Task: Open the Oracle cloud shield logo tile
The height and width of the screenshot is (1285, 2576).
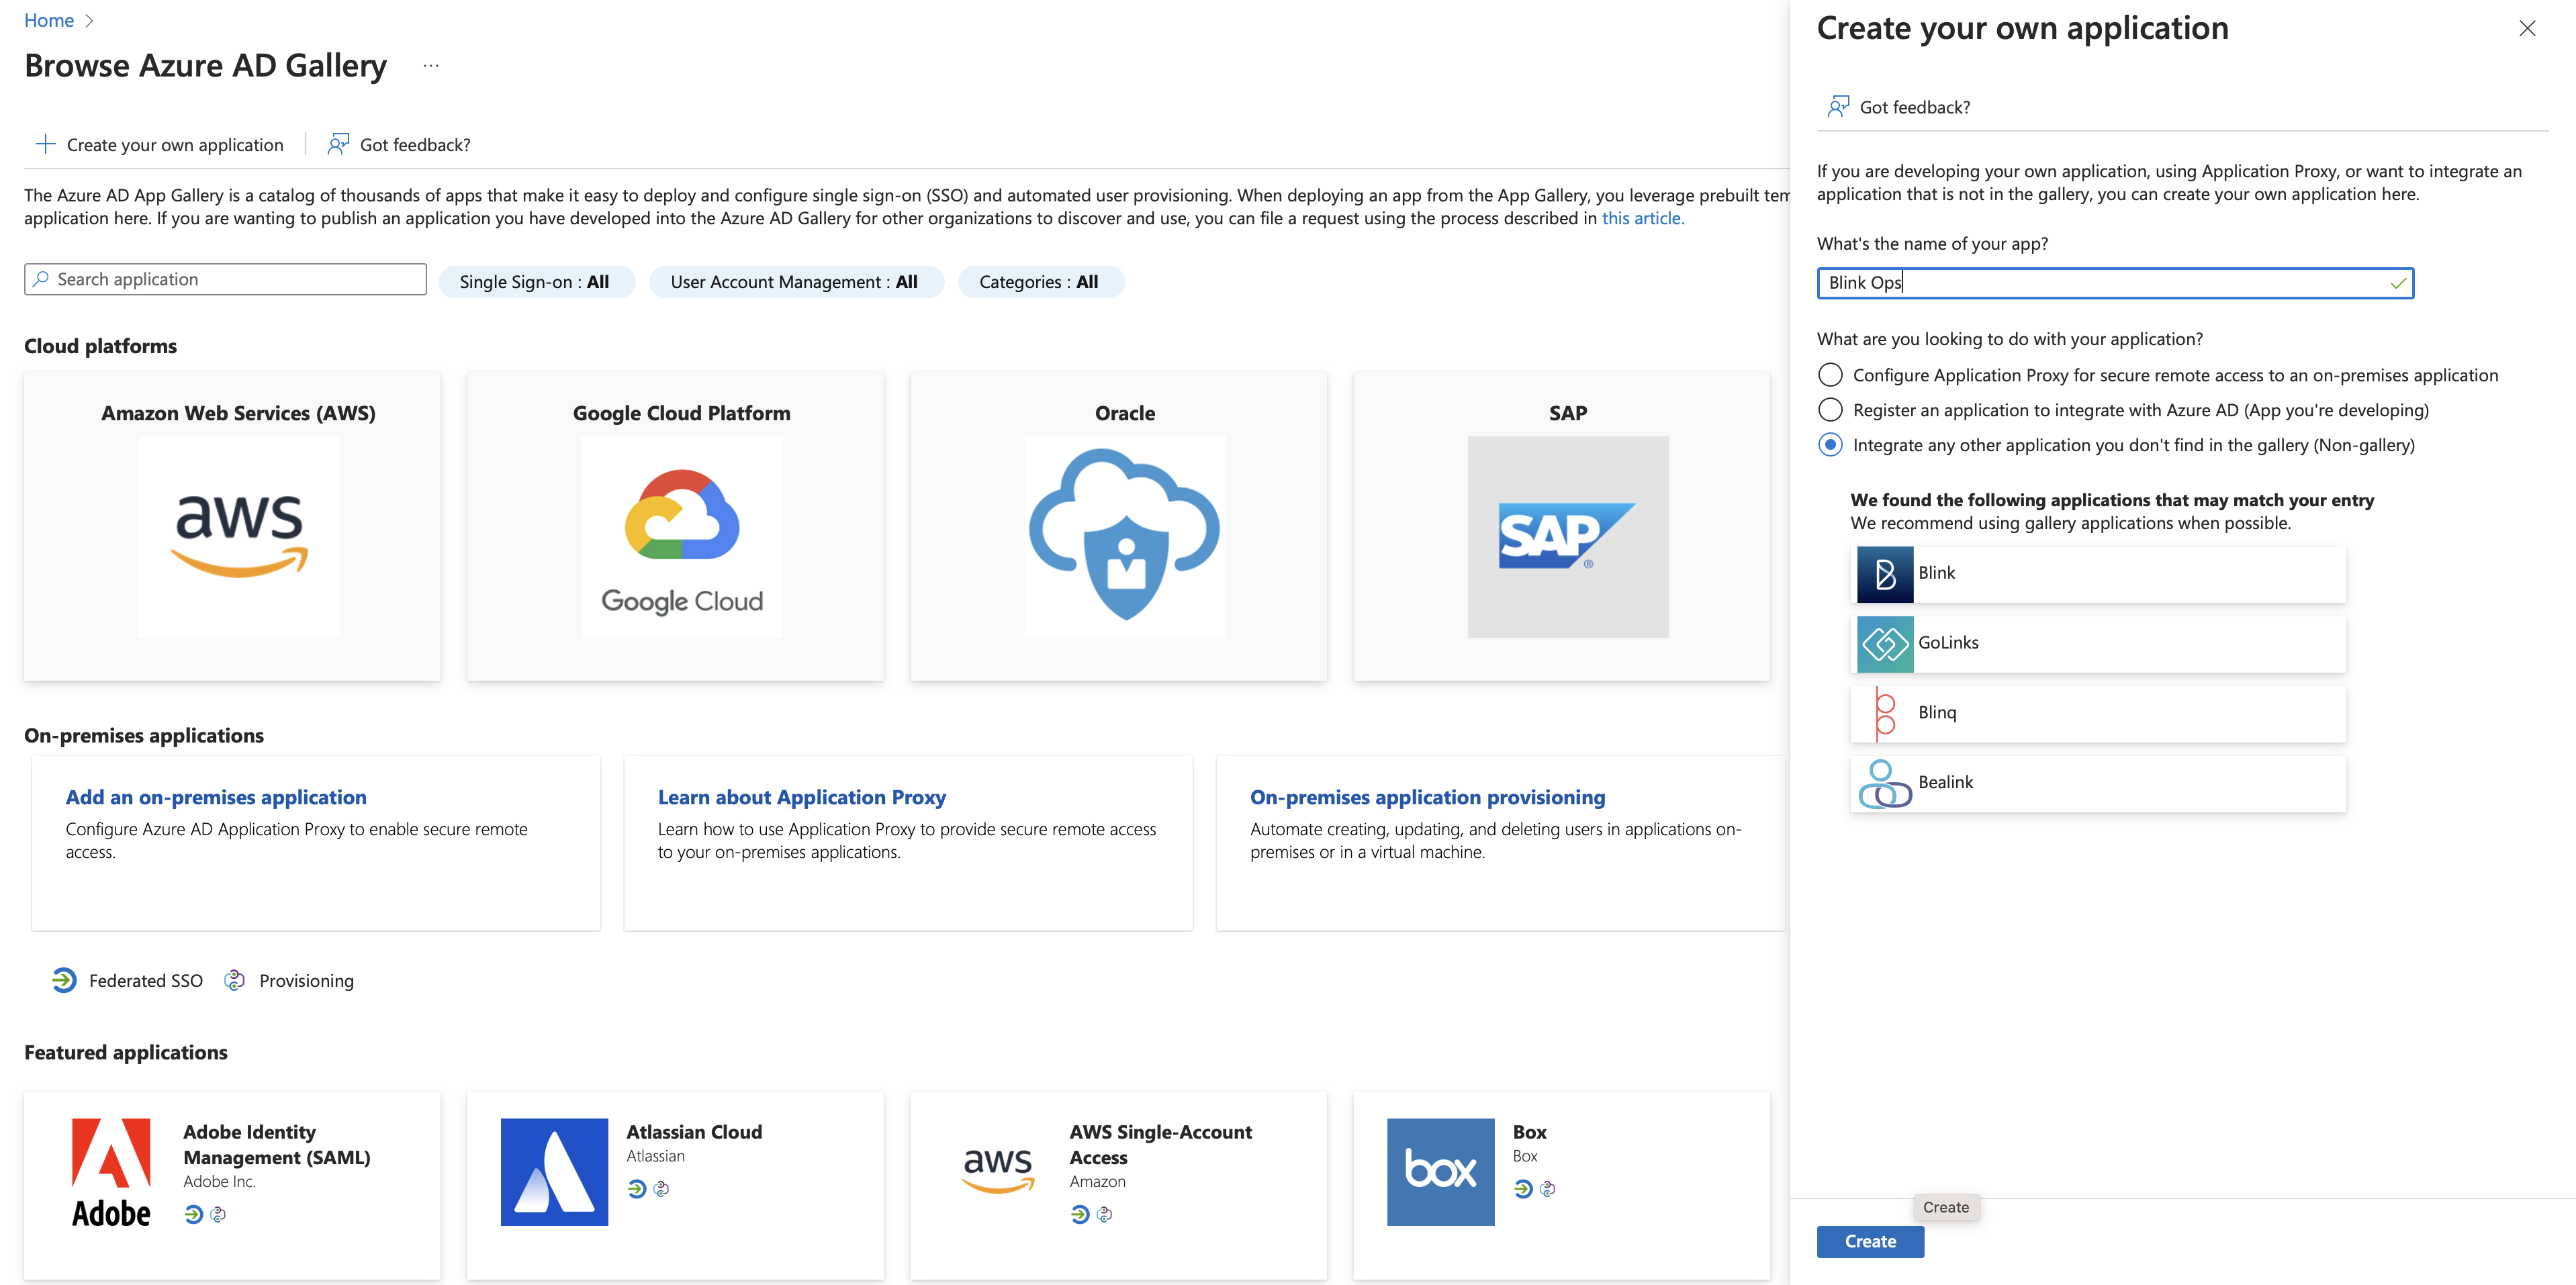Action: [1125, 537]
